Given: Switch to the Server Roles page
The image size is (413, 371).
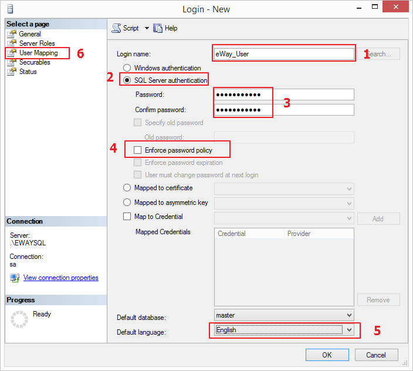Looking at the screenshot, I should click(x=37, y=43).
